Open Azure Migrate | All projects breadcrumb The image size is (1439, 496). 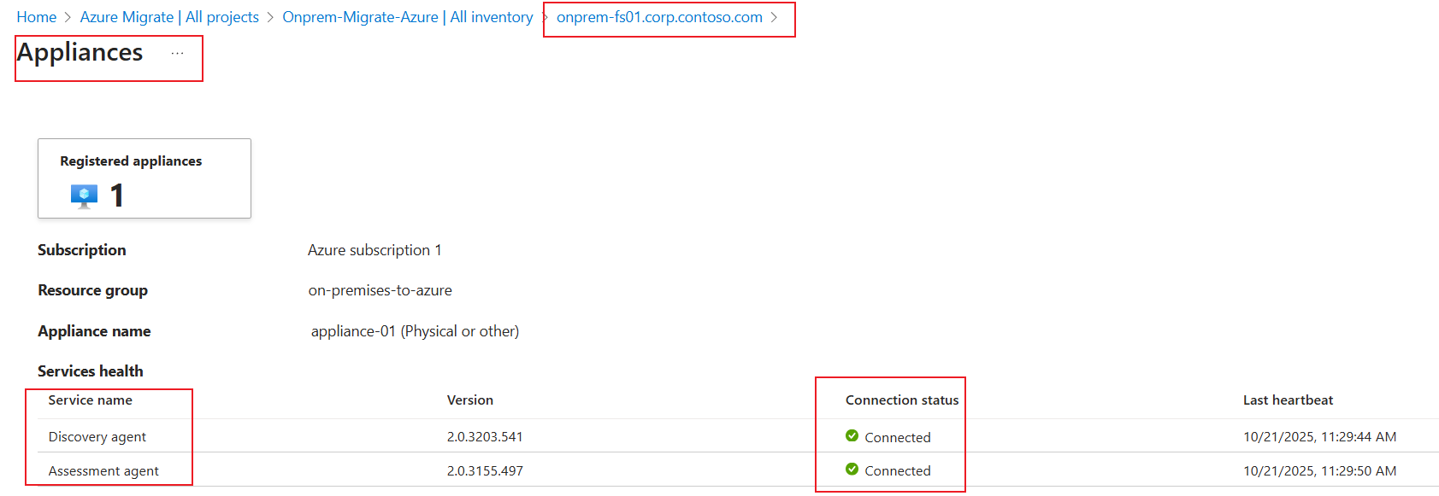pos(169,17)
